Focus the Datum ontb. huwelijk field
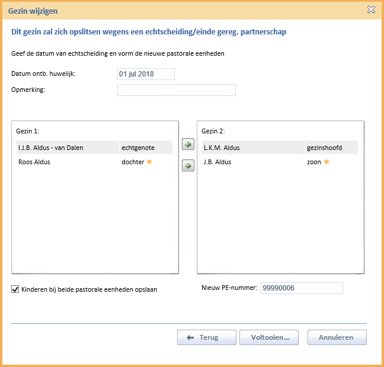This screenshot has width=384, height=367. pyautogui.click(x=146, y=74)
